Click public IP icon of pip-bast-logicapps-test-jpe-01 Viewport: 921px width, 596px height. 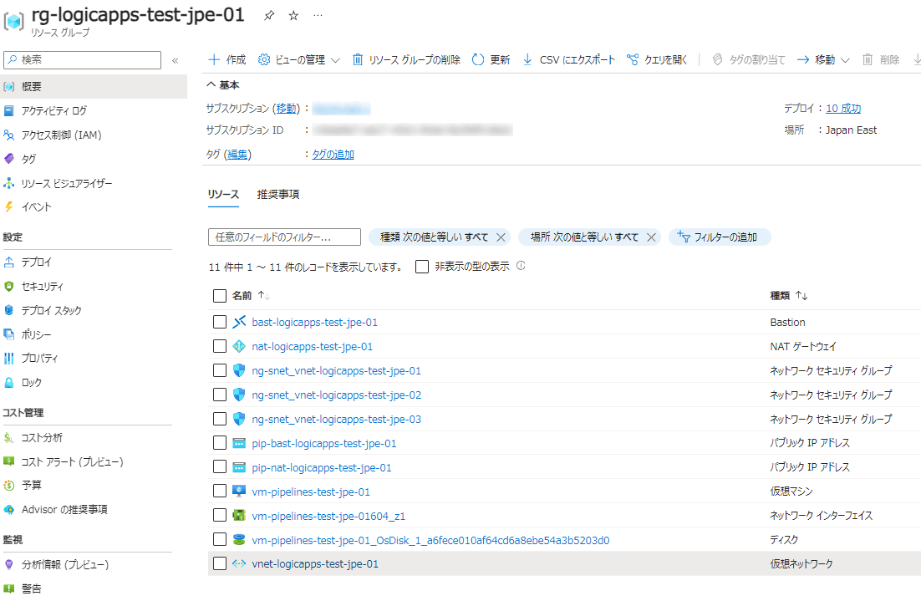click(x=239, y=443)
